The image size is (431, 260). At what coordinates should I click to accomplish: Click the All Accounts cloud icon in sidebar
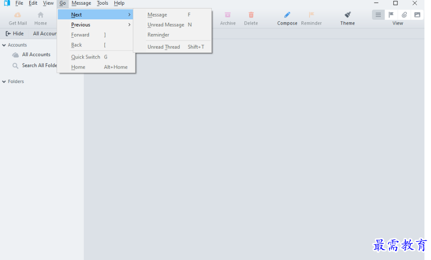[16, 55]
